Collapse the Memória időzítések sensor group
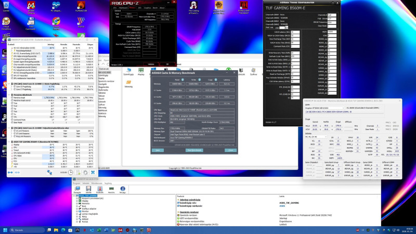 click(9, 95)
